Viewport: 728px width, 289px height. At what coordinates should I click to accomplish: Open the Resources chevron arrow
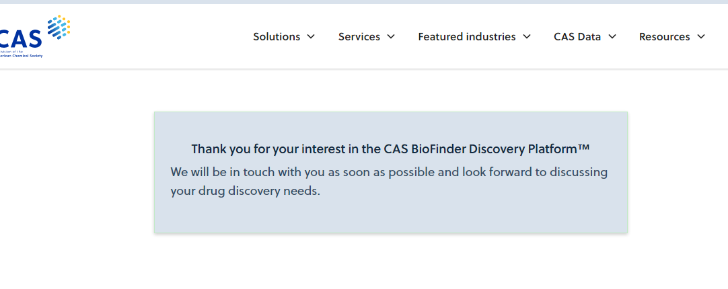[701, 36]
